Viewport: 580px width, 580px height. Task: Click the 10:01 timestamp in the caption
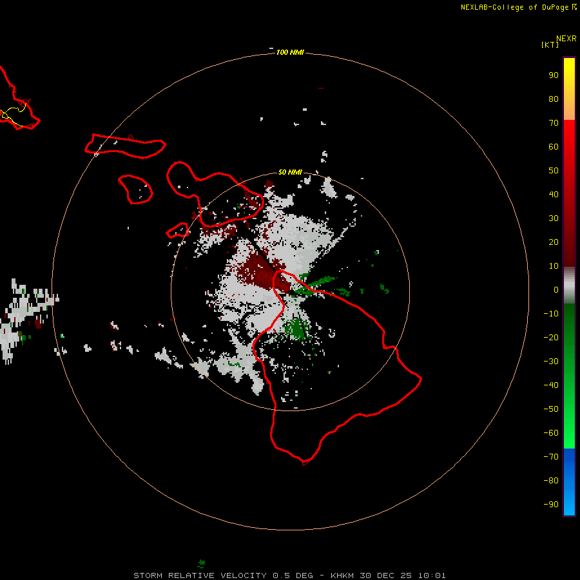click(x=432, y=575)
